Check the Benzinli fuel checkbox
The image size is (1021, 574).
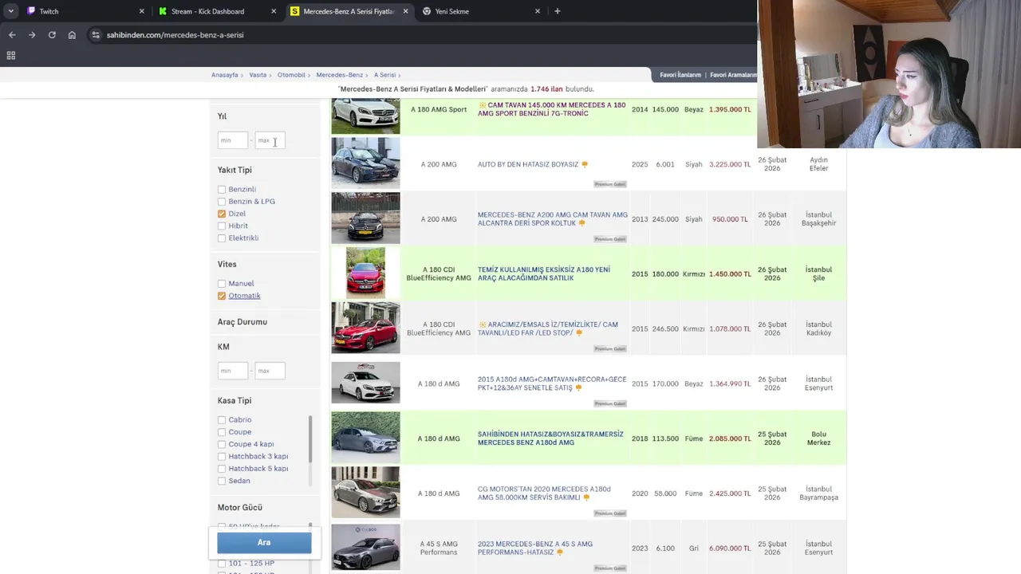pyautogui.click(x=222, y=190)
